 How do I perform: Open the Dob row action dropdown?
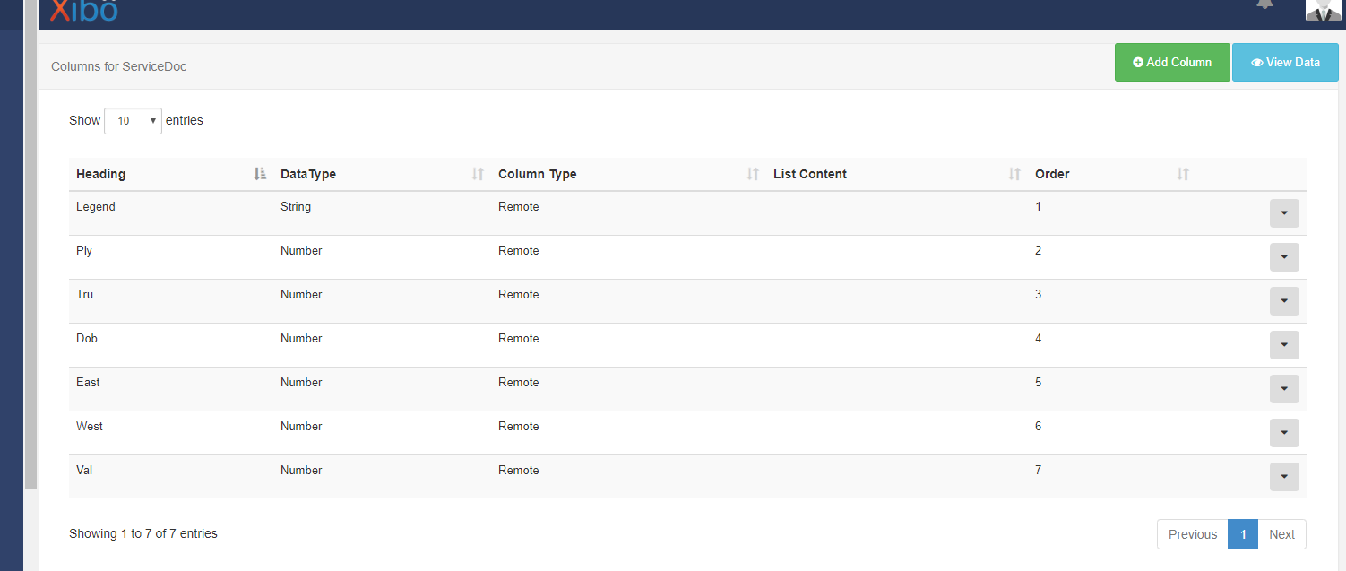pyautogui.click(x=1284, y=345)
